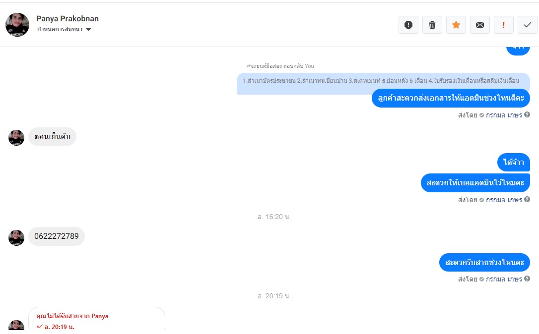The image size is (539, 334).
Task: Click help icon under สะดวกรับสายช่วงไหนคะ message
Action: coord(527,278)
